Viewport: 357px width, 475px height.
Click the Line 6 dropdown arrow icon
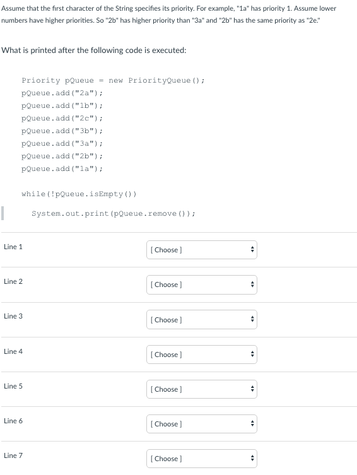click(252, 424)
